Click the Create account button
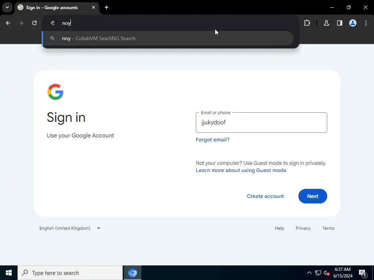 coord(265,196)
